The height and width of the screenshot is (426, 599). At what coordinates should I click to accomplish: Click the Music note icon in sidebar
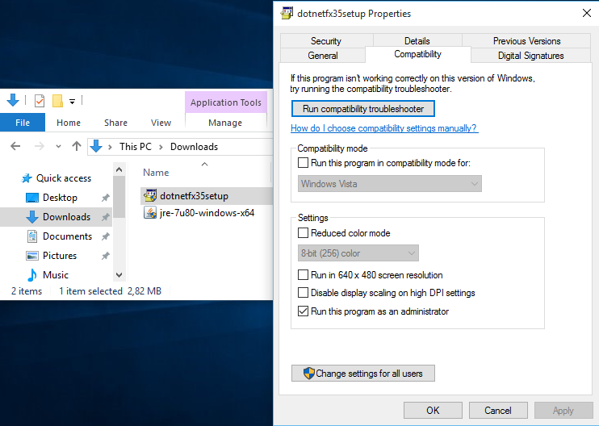pos(32,275)
